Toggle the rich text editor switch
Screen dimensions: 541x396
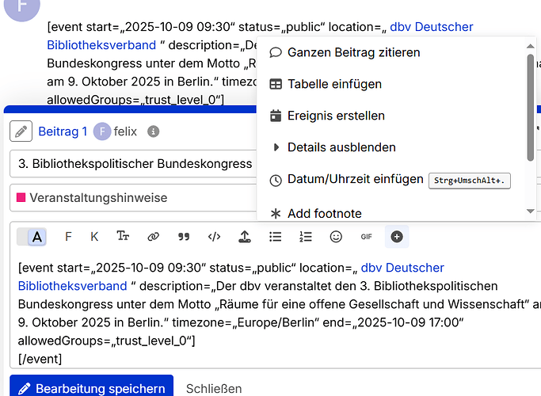[x=32, y=237]
